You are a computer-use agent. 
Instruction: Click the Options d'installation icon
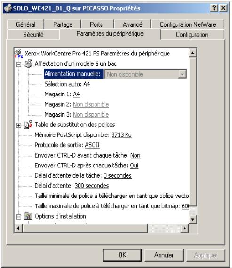click(28, 216)
